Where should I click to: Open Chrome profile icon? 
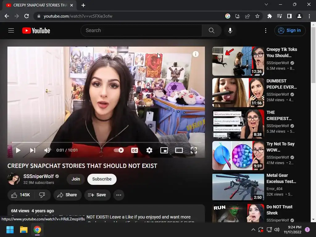point(299,16)
